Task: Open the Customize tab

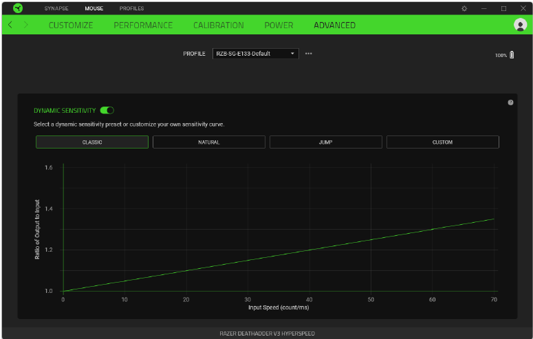Action: pyautogui.click(x=71, y=25)
